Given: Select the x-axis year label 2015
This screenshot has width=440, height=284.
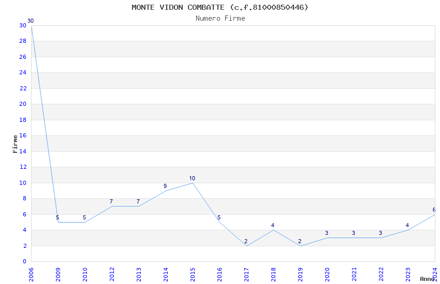Looking at the screenshot, I should coord(193,275).
